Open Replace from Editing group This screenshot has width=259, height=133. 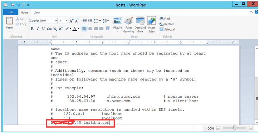(167, 24)
